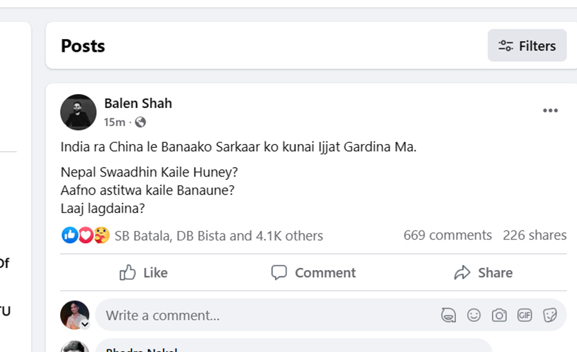Click inside the Write a comment field
Viewport: 577px width, 352px height.
click(x=256, y=315)
